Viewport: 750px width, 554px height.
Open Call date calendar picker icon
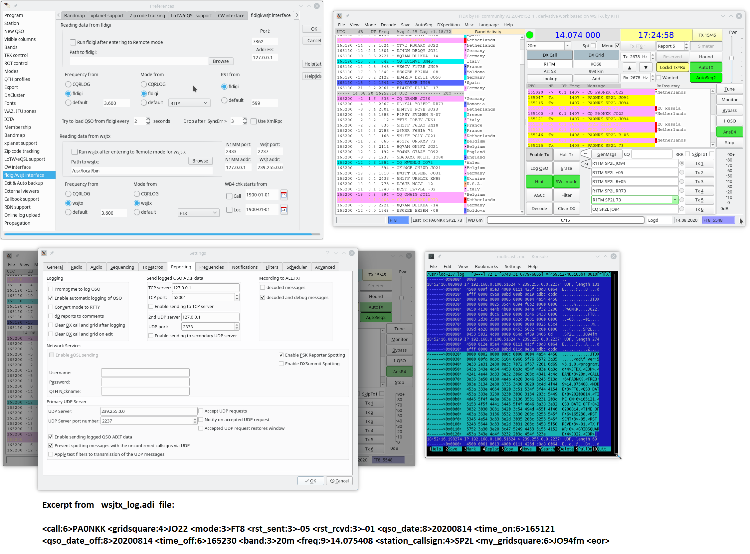284,195
